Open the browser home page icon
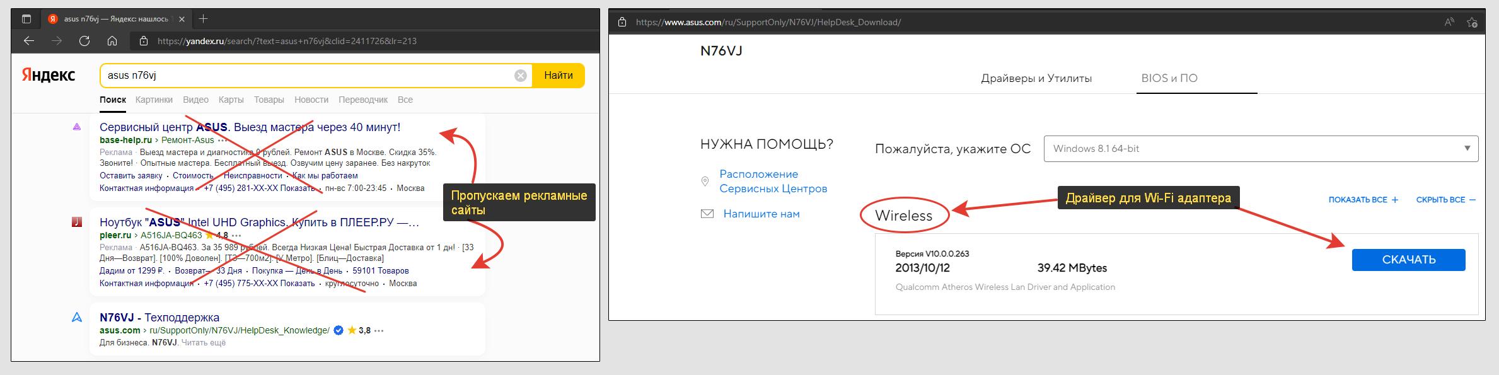Viewport: 1499px width, 375px height. 112,41
